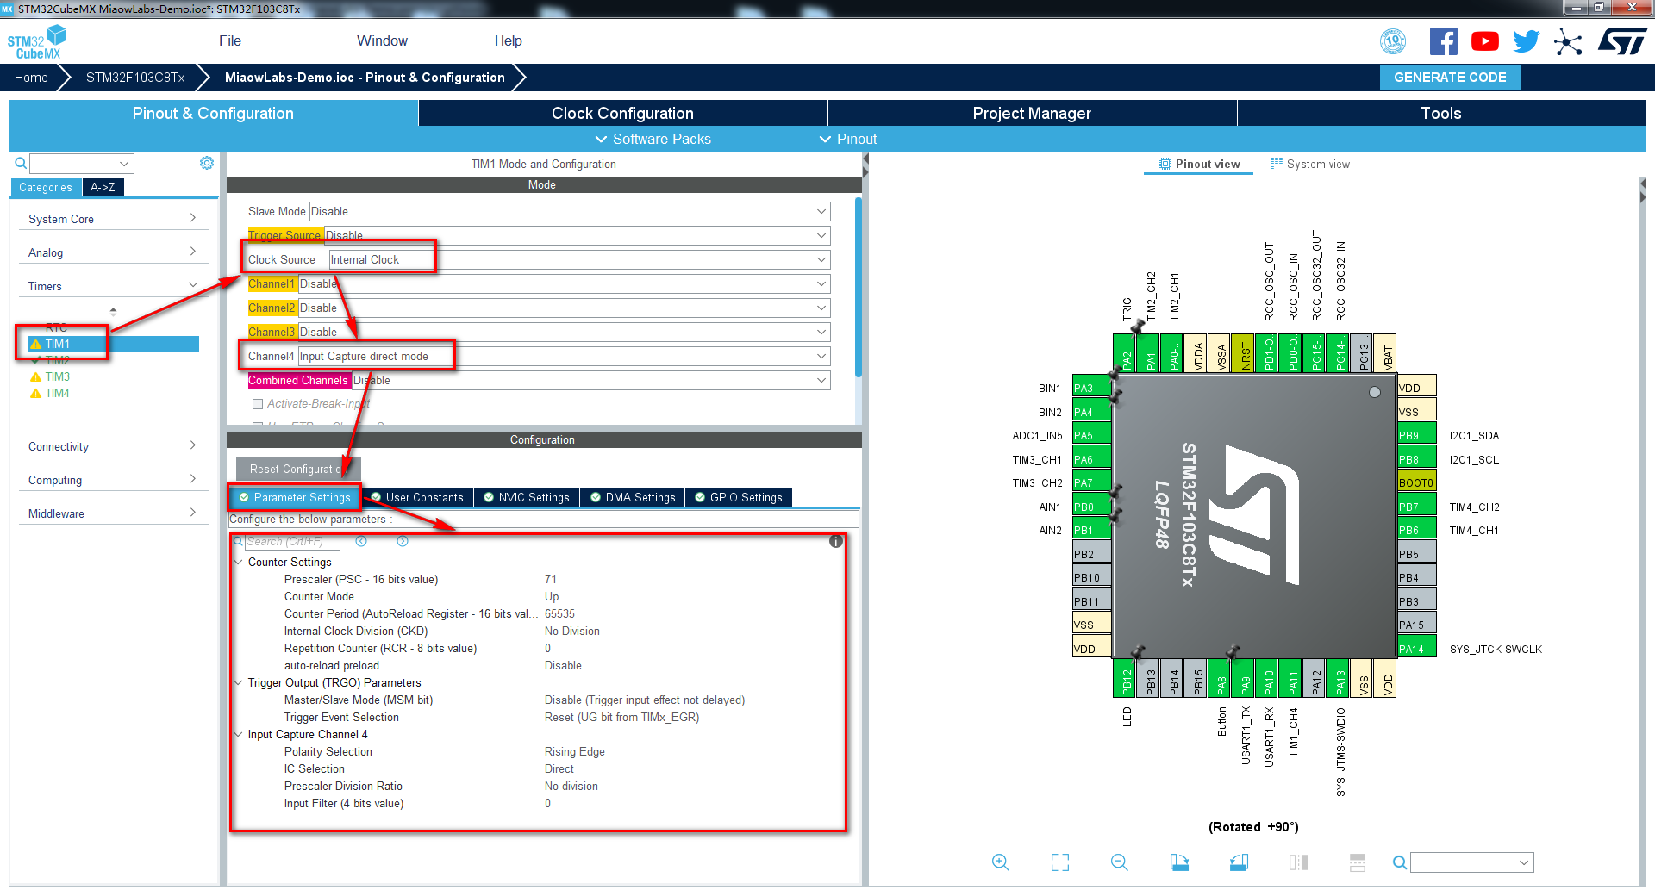
Task: Open the Combined Channels dropdown
Action: [591, 380]
